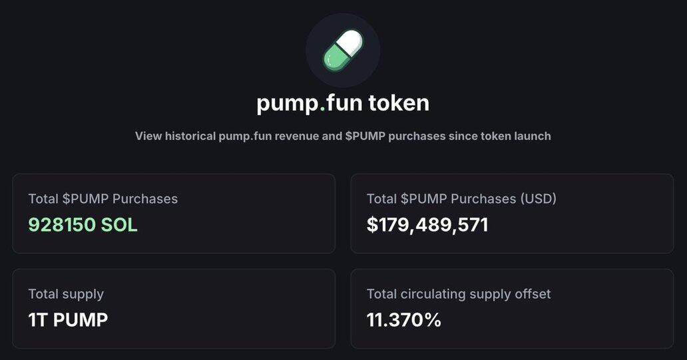Click the "PUMP" unit in total supply value
The width and height of the screenshot is (687, 360).
80,320
